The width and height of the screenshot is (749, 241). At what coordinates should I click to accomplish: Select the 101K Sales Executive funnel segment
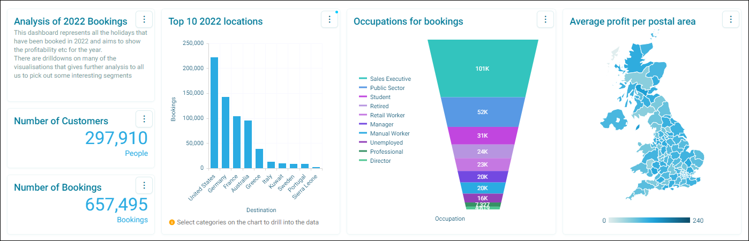pyautogui.click(x=483, y=69)
